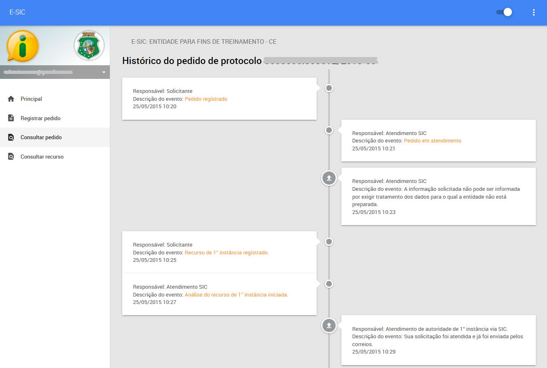Click timeline marker for Recurso de 1° instância registrado
Image resolution: width=547 pixels, height=368 pixels.
(x=329, y=242)
